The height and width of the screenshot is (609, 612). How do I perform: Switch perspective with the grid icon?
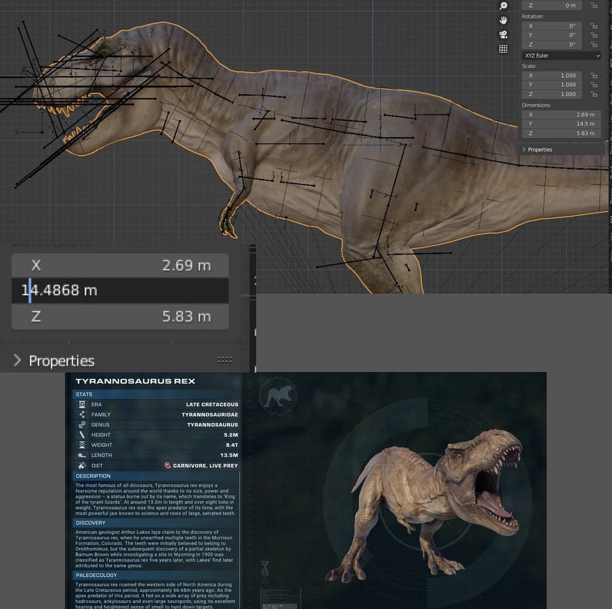tap(504, 49)
